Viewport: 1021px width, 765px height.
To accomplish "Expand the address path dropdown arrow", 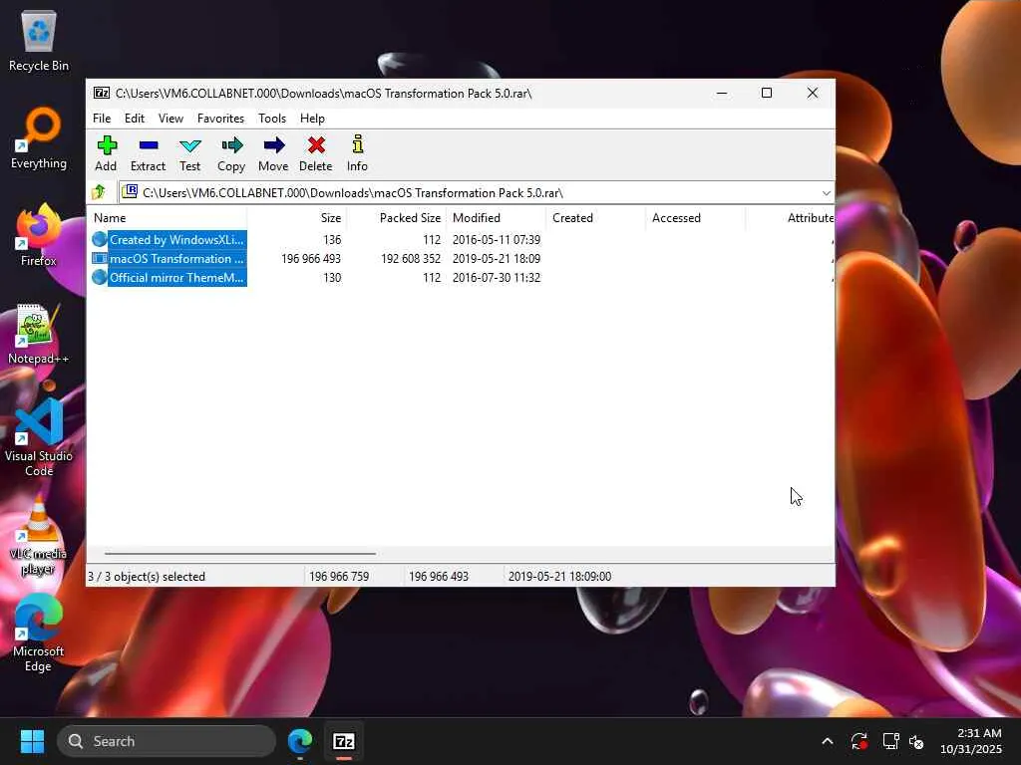I will [826, 193].
